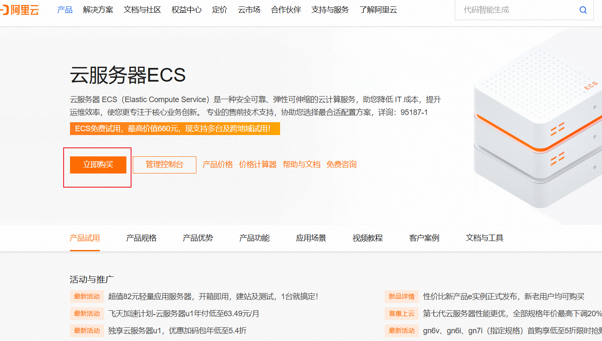Image resolution: width=602 pixels, height=341 pixels.
Task: Open the 了解阿里云 menu
Action: [378, 10]
